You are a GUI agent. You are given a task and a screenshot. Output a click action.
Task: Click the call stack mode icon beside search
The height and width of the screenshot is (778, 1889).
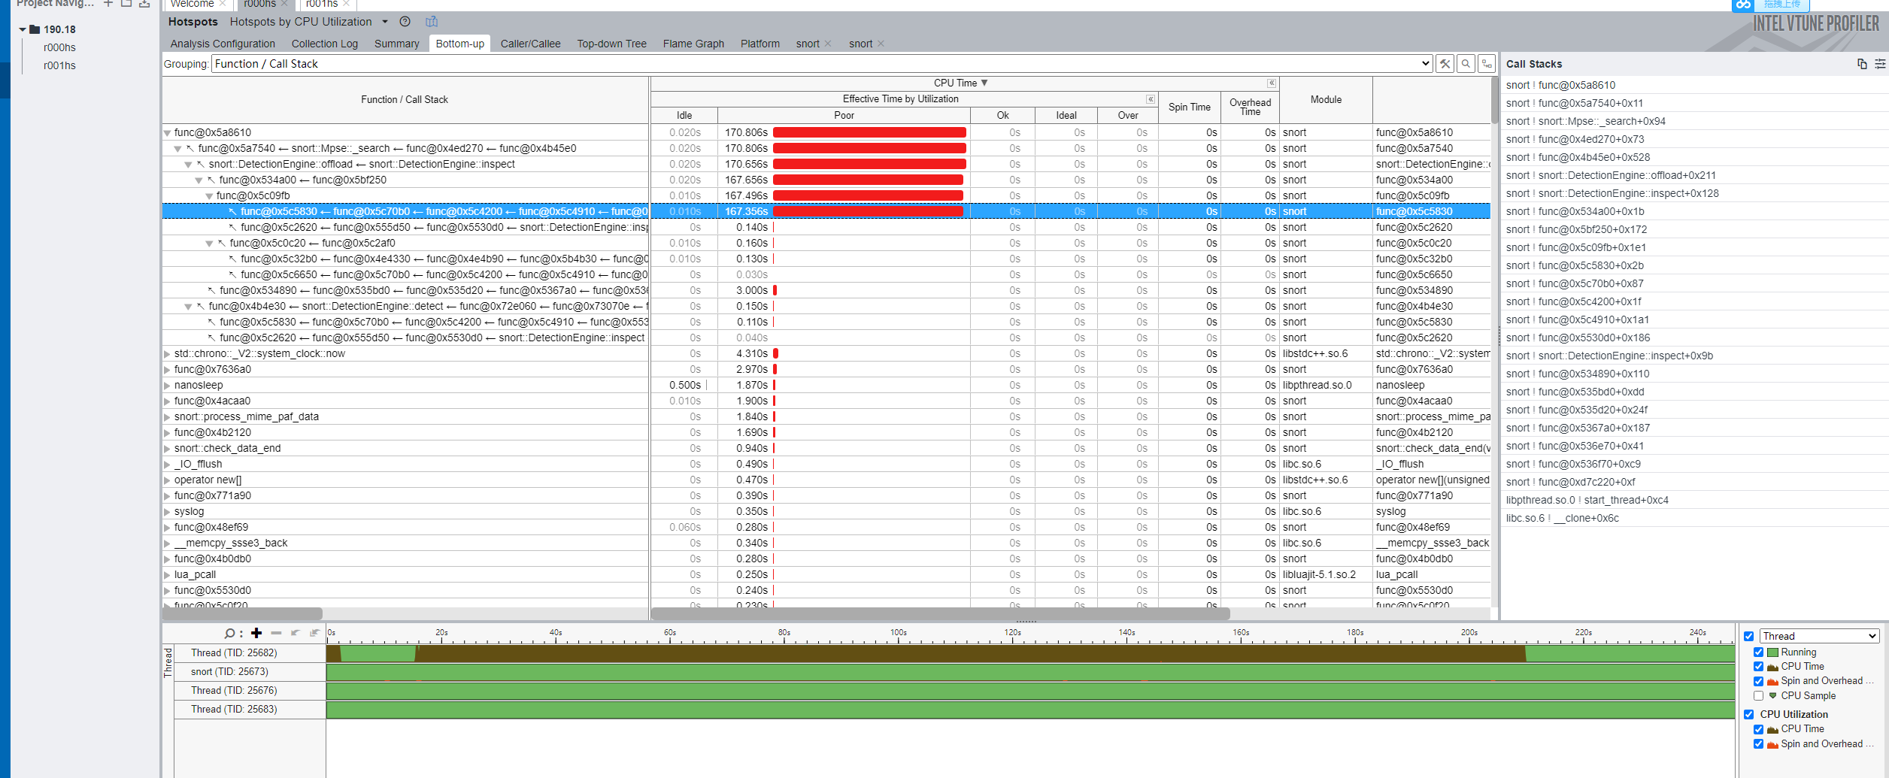1487,64
